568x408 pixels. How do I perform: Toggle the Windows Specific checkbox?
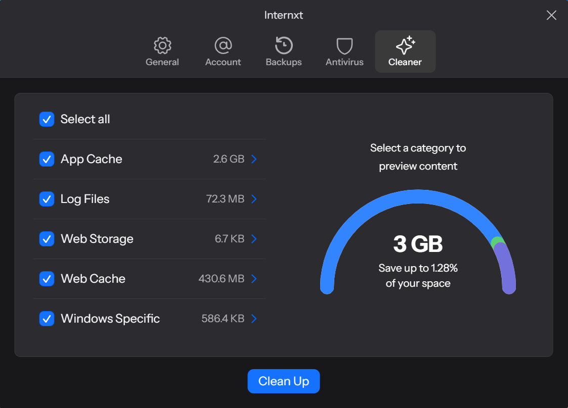pos(47,319)
